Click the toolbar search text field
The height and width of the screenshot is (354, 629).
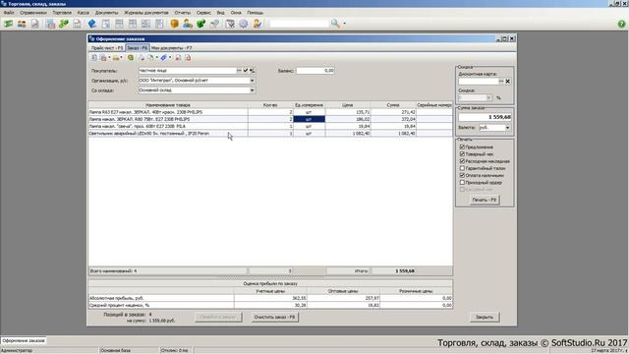click(299, 24)
